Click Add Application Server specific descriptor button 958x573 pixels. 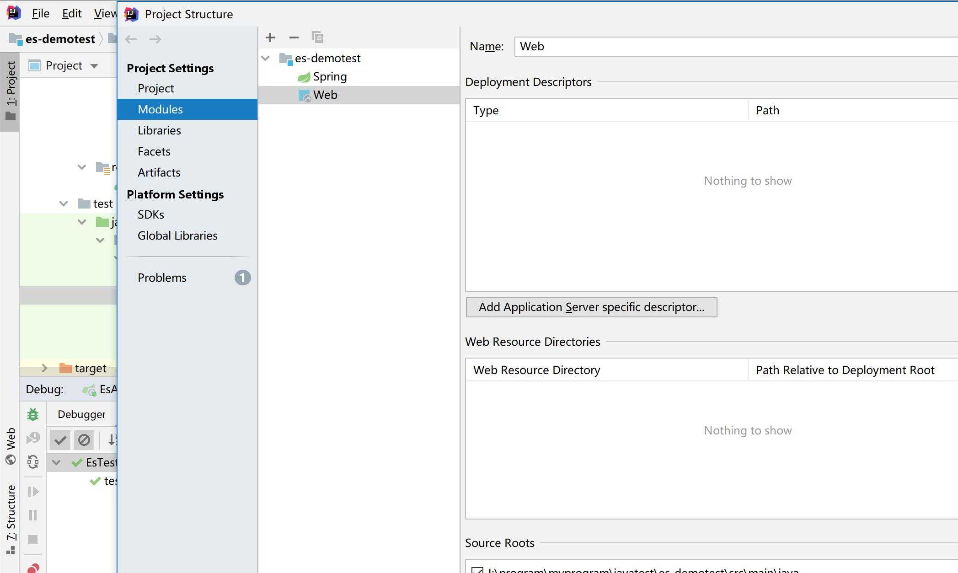(591, 307)
